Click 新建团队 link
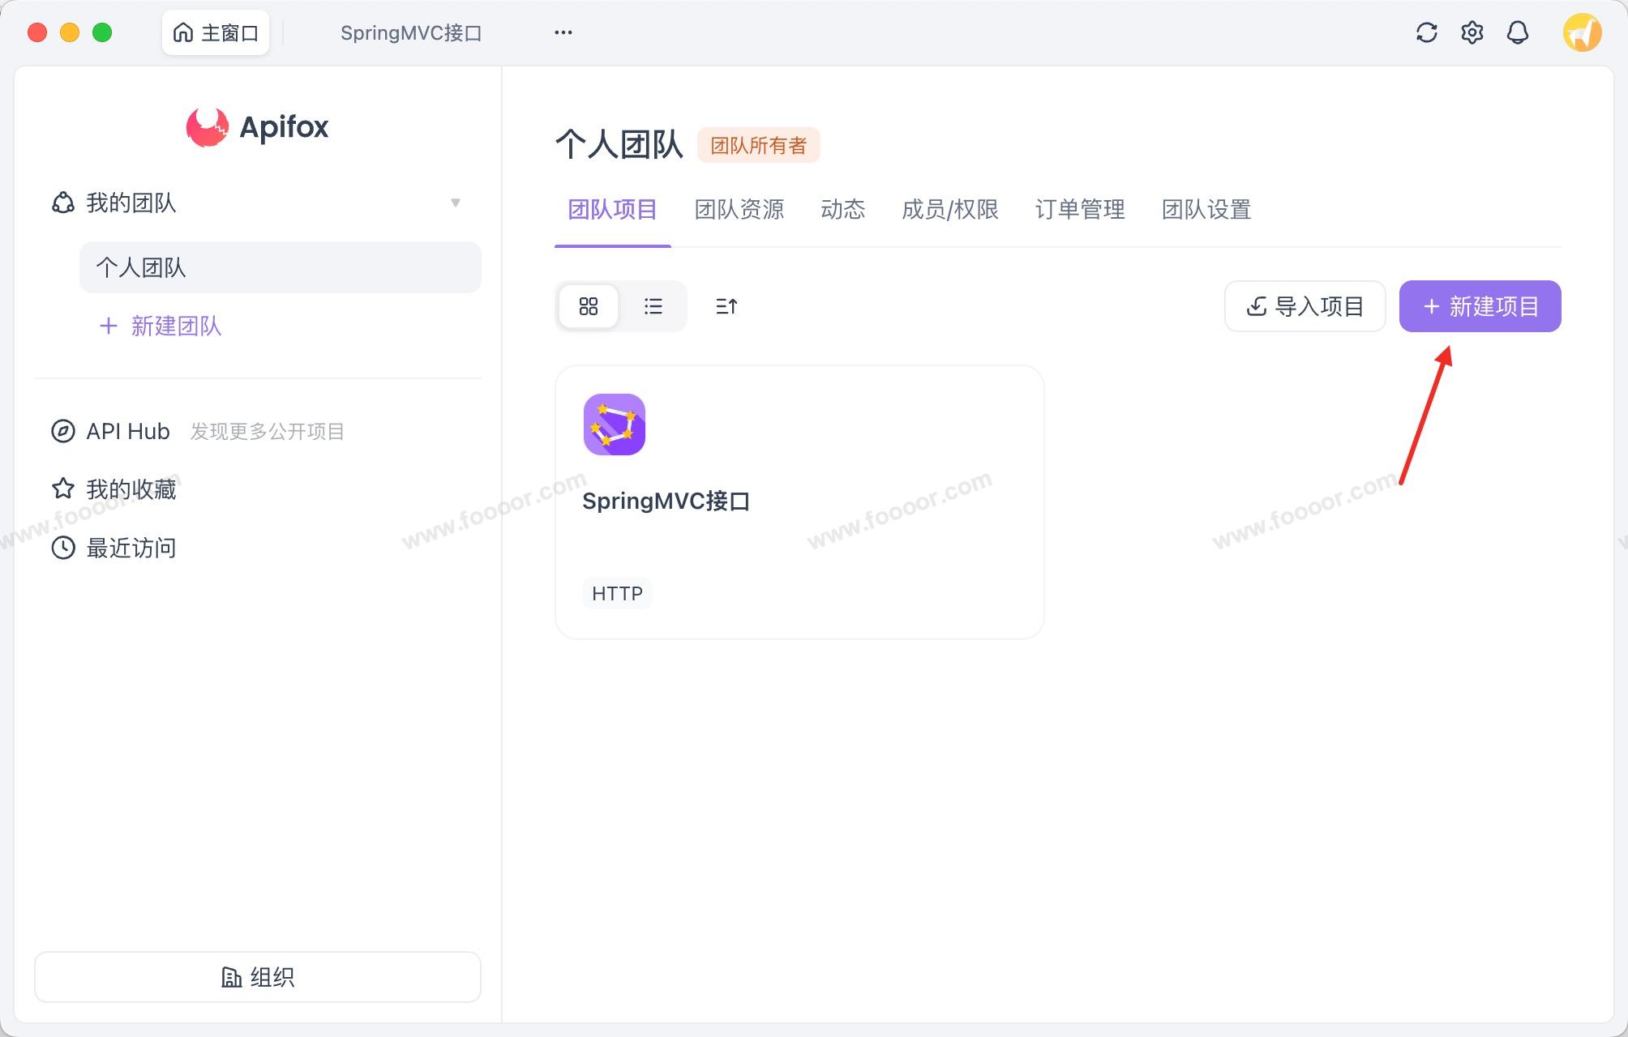This screenshot has width=1628, height=1037. click(x=161, y=326)
